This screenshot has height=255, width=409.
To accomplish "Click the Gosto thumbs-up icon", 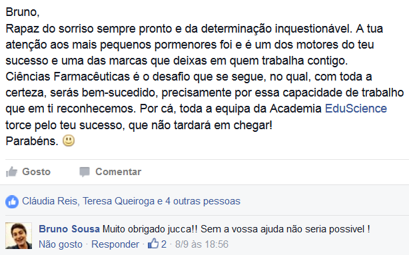I will (x=11, y=172).
